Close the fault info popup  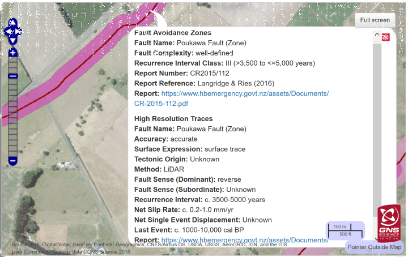coord(386,37)
